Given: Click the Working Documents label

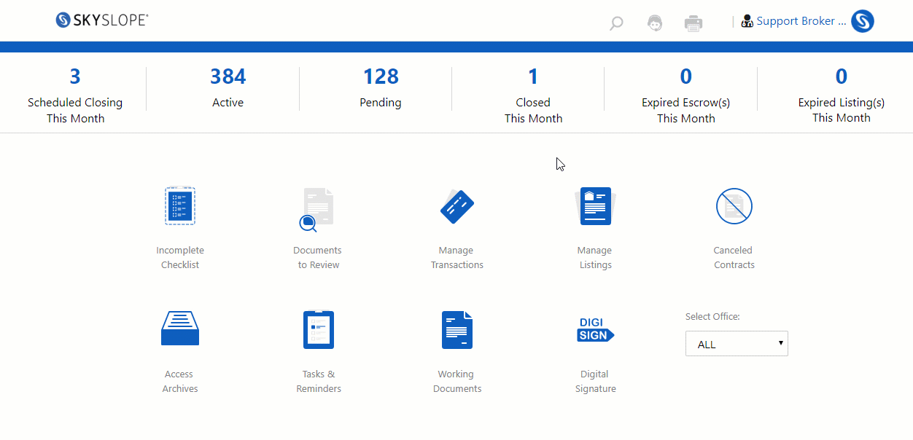Looking at the screenshot, I should 457,381.
